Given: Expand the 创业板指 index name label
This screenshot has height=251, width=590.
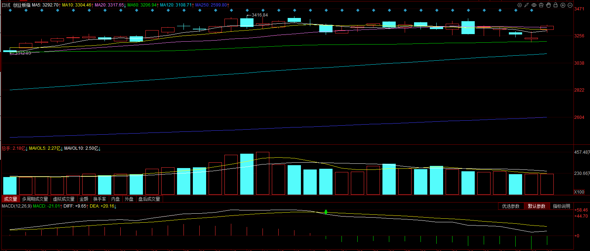Looking at the screenshot, I should pos(22,5).
